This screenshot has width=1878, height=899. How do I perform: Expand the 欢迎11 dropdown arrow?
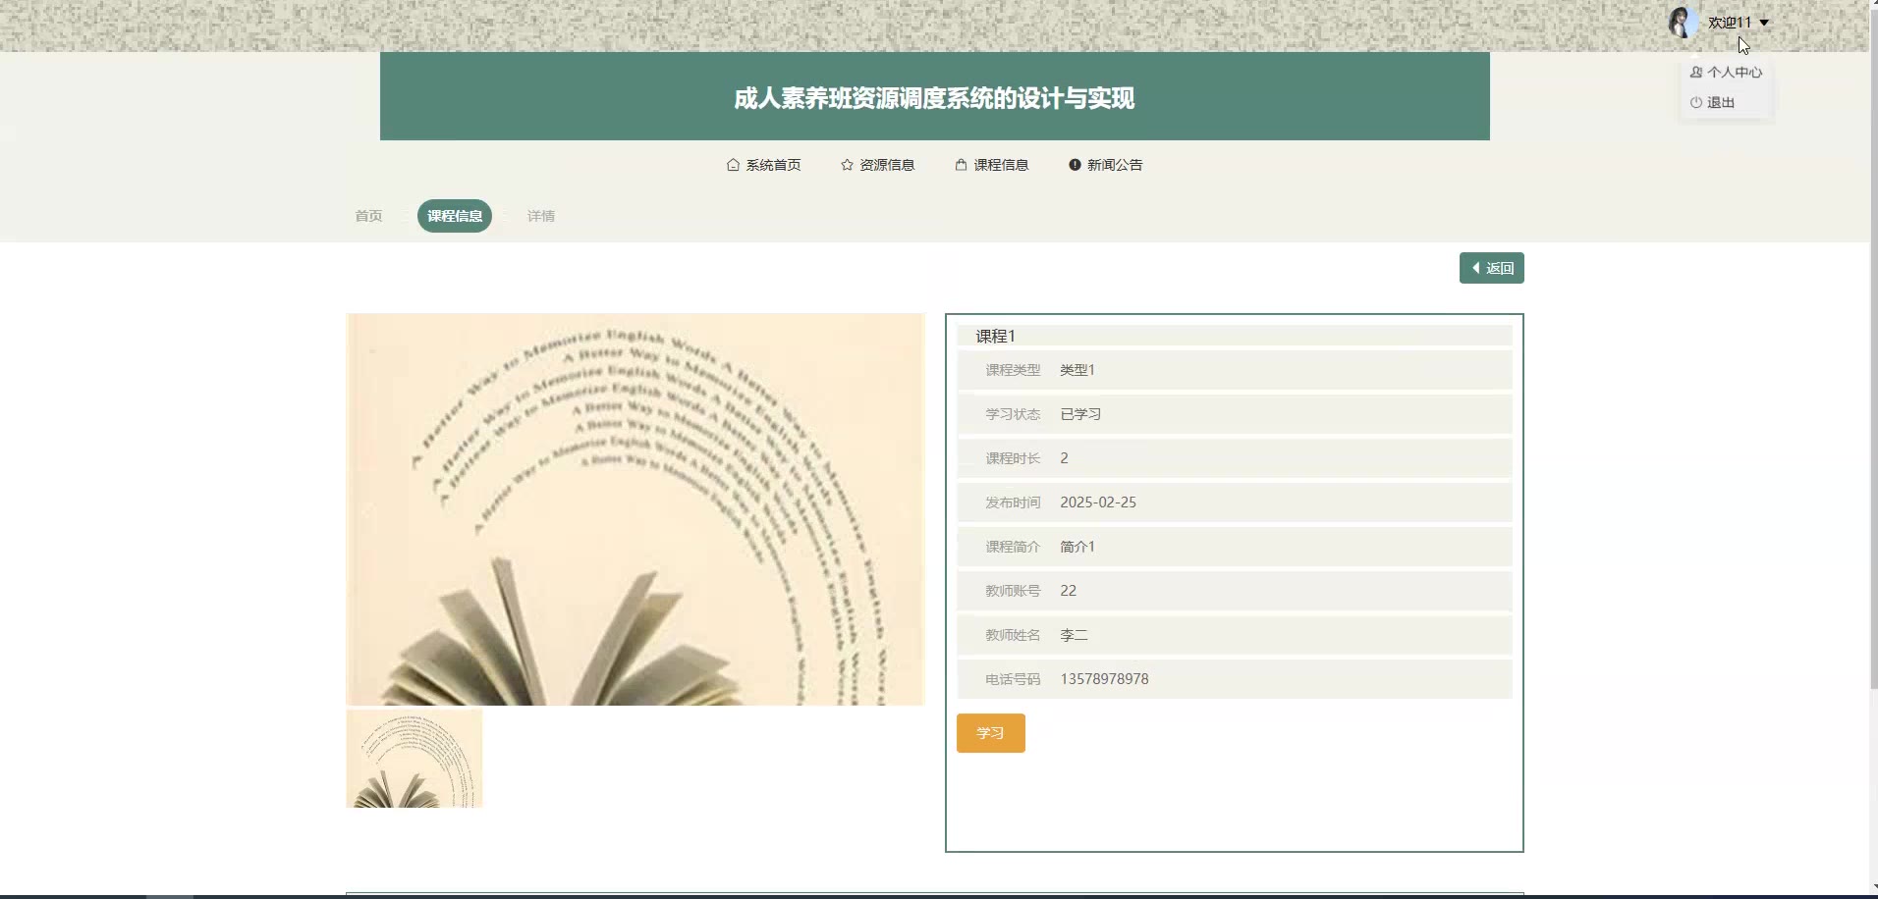pyautogui.click(x=1764, y=23)
